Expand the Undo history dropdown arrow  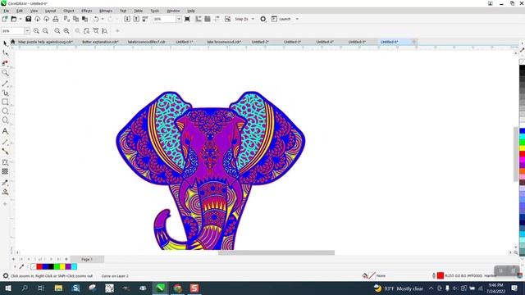[103, 19]
